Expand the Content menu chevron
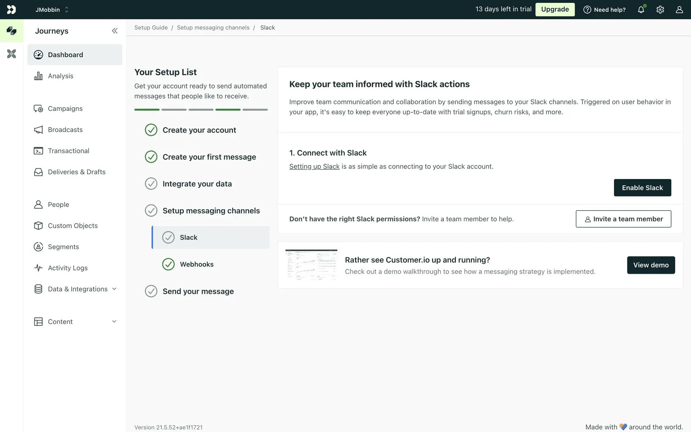 pos(114,321)
